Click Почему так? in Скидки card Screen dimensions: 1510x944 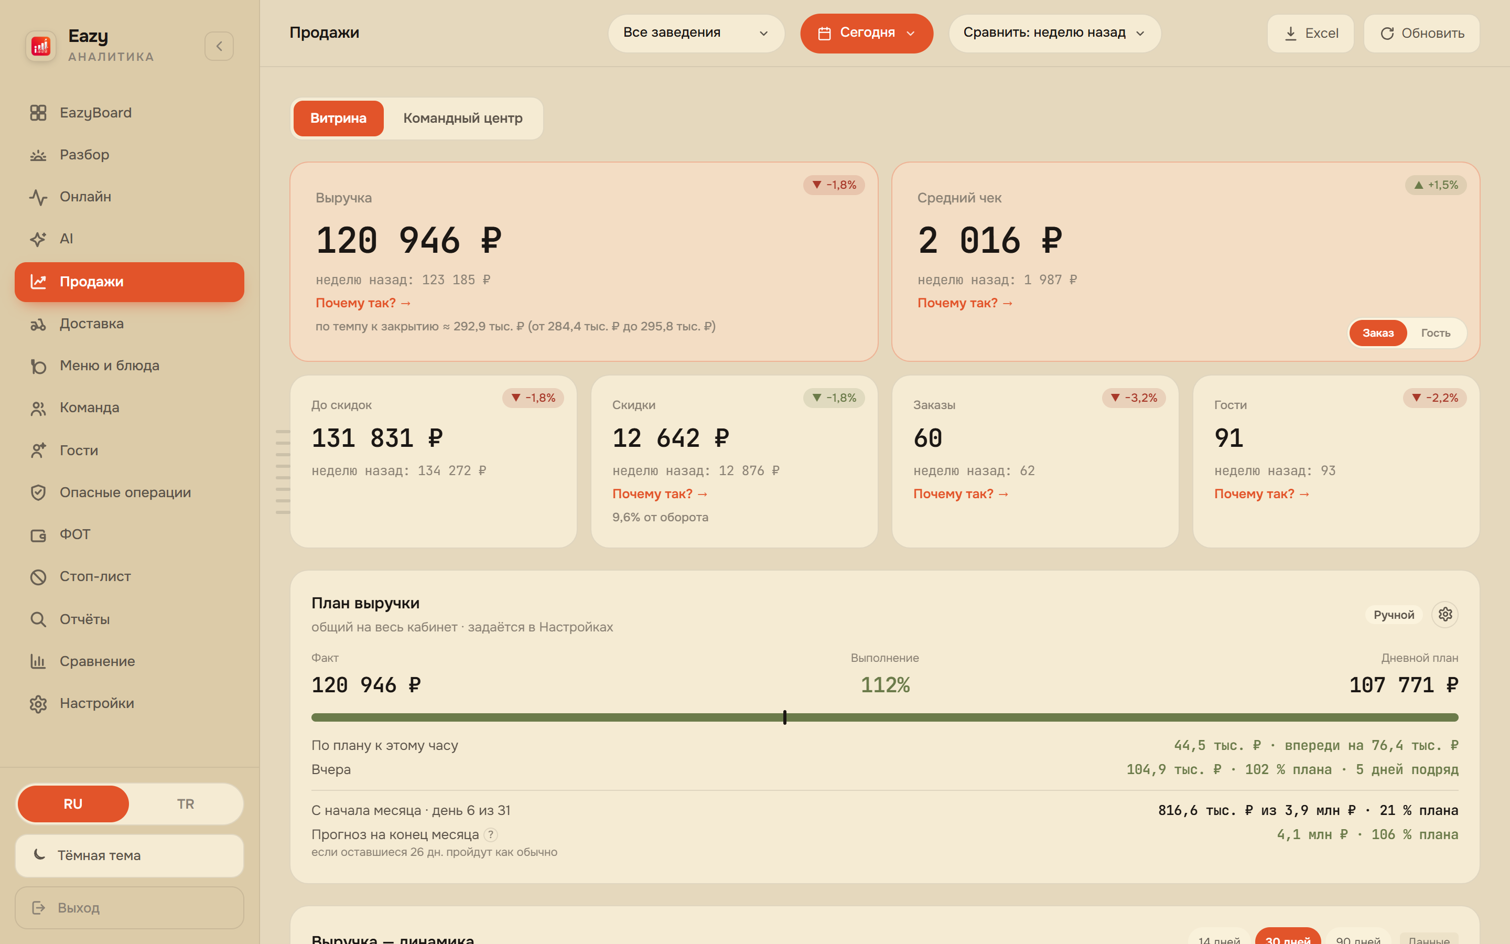[660, 494]
